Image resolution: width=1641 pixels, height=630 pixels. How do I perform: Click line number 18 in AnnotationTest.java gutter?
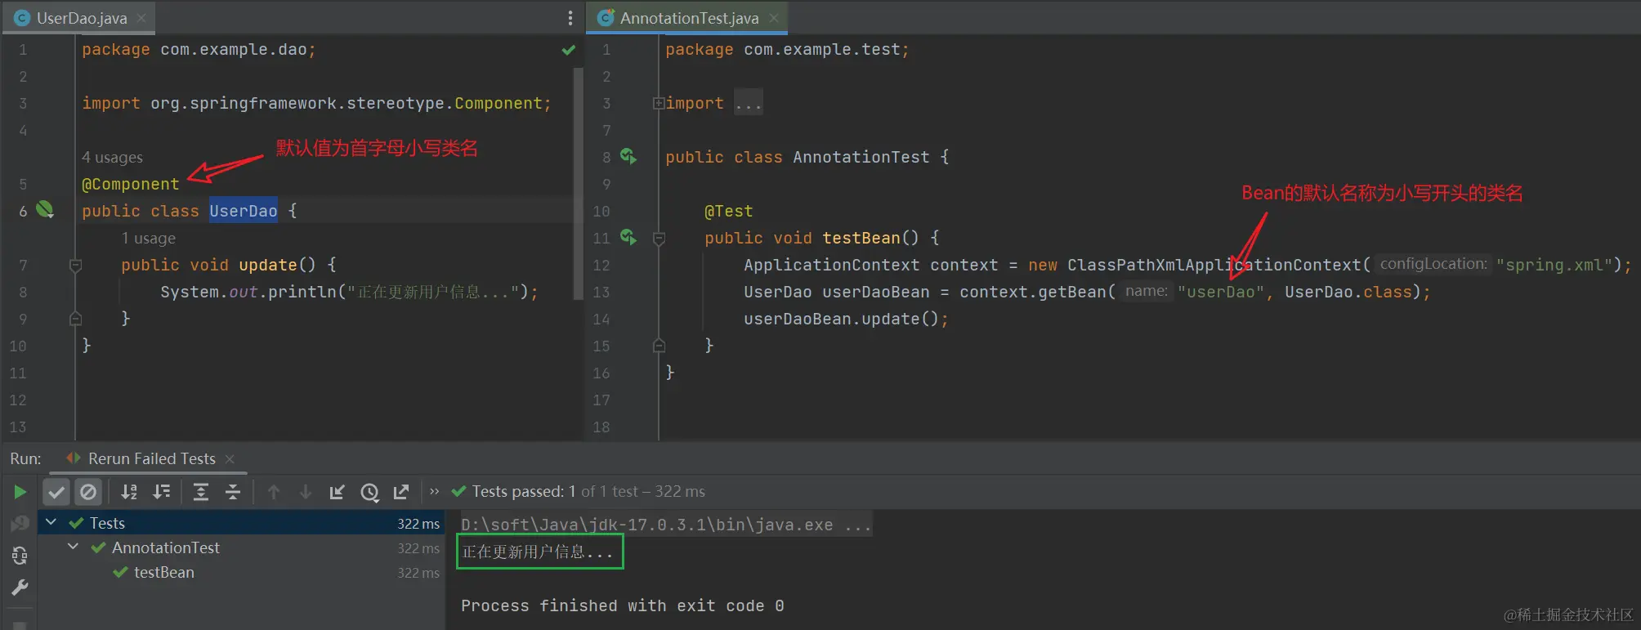601,427
